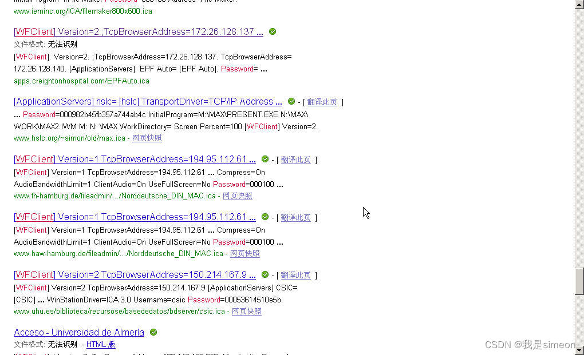Viewport: 584px width, 355px height.
Task: Click the vertical scrollbar thumb
Action: [579, 281]
